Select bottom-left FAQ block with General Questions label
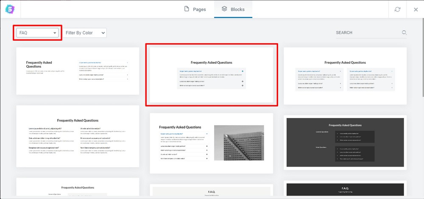 (78, 187)
